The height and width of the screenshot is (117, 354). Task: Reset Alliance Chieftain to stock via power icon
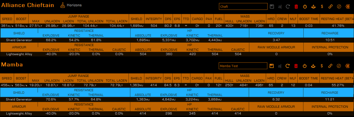tap(305, 6)
